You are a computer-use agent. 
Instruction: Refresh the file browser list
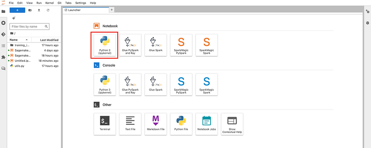48,10
